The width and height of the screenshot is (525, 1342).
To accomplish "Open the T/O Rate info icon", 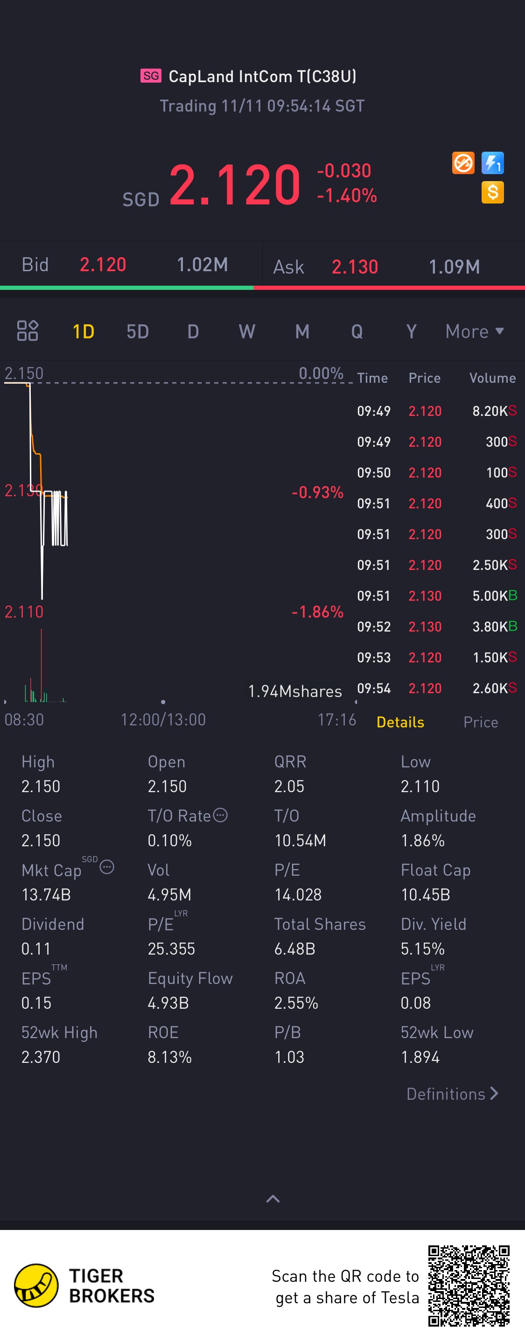I will pyautogui.click(x=221, y=815).
